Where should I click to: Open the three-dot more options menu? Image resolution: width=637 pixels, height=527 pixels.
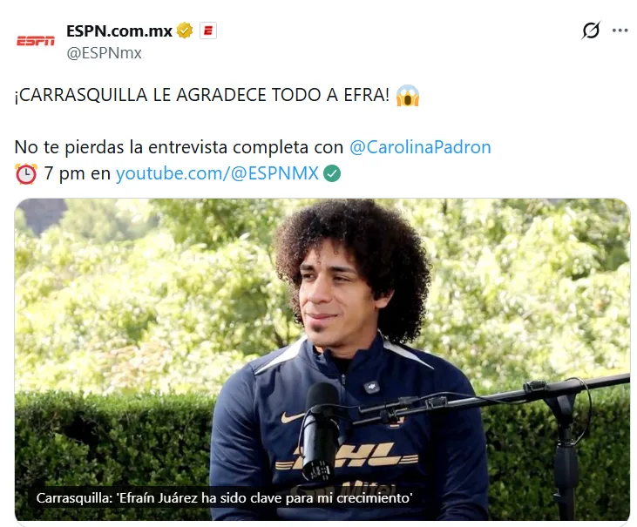click(620, 30)
